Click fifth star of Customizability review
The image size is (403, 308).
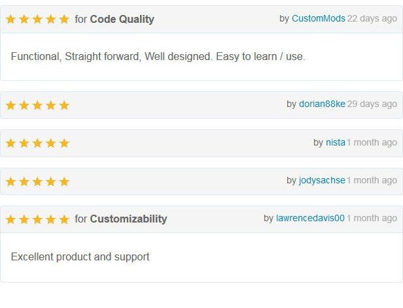click(64, 219)
